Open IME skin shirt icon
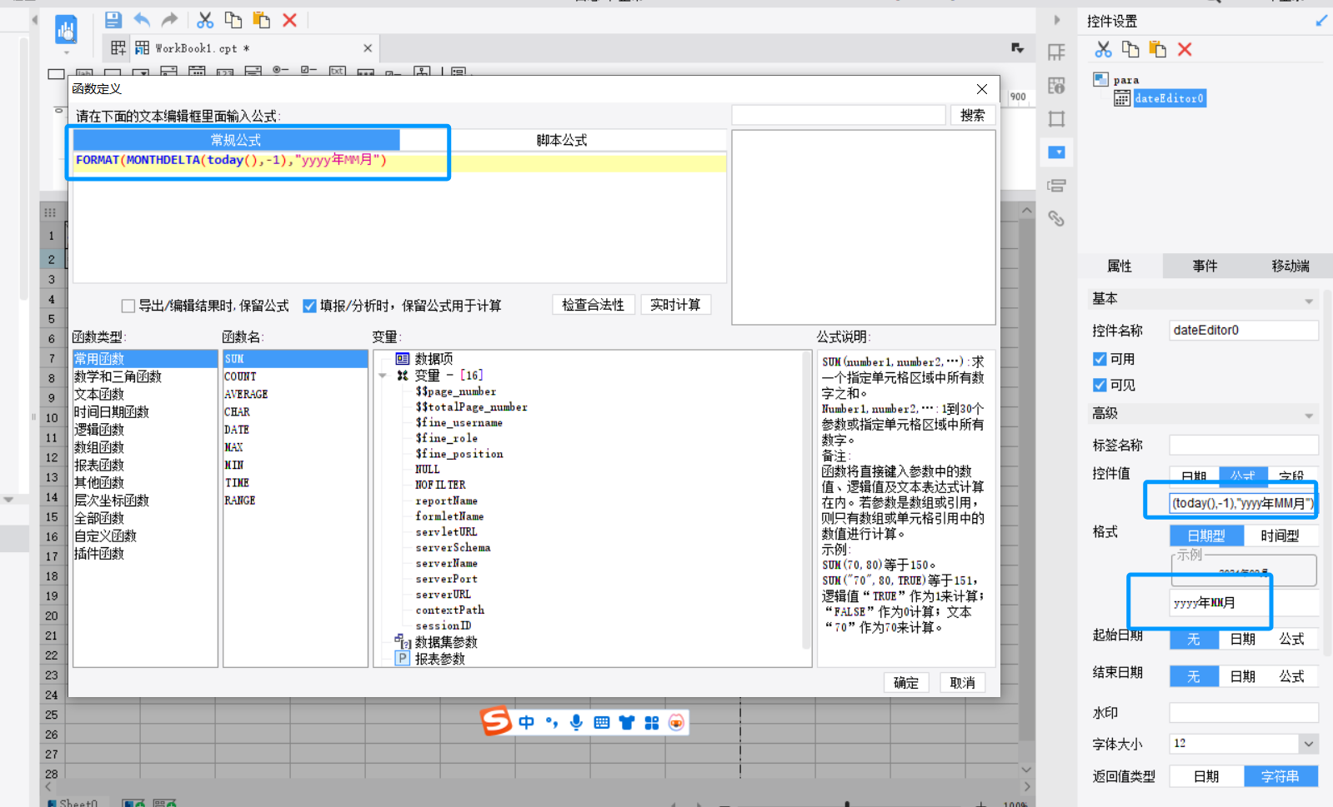The height and width of the screenshot is (807, 1333). 627,722
